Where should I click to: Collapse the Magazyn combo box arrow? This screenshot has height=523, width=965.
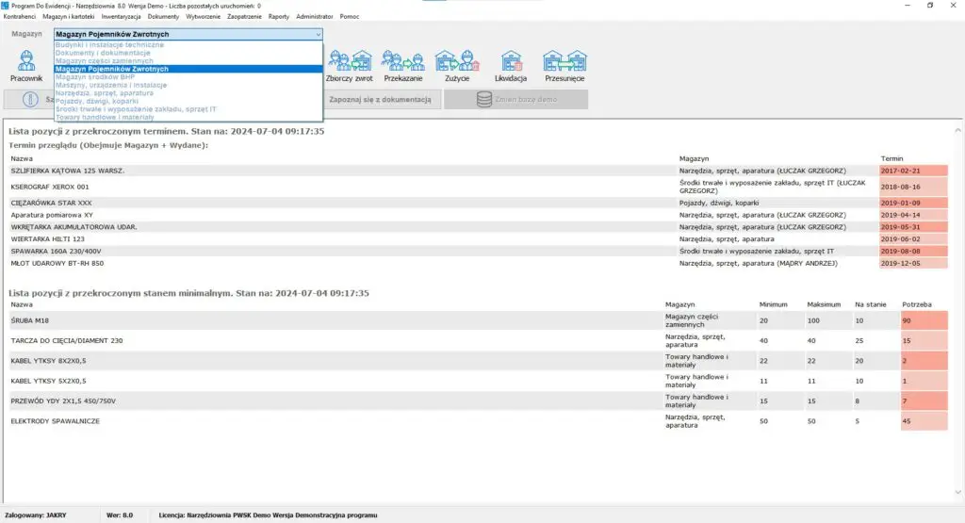click(x=319, y=34)
